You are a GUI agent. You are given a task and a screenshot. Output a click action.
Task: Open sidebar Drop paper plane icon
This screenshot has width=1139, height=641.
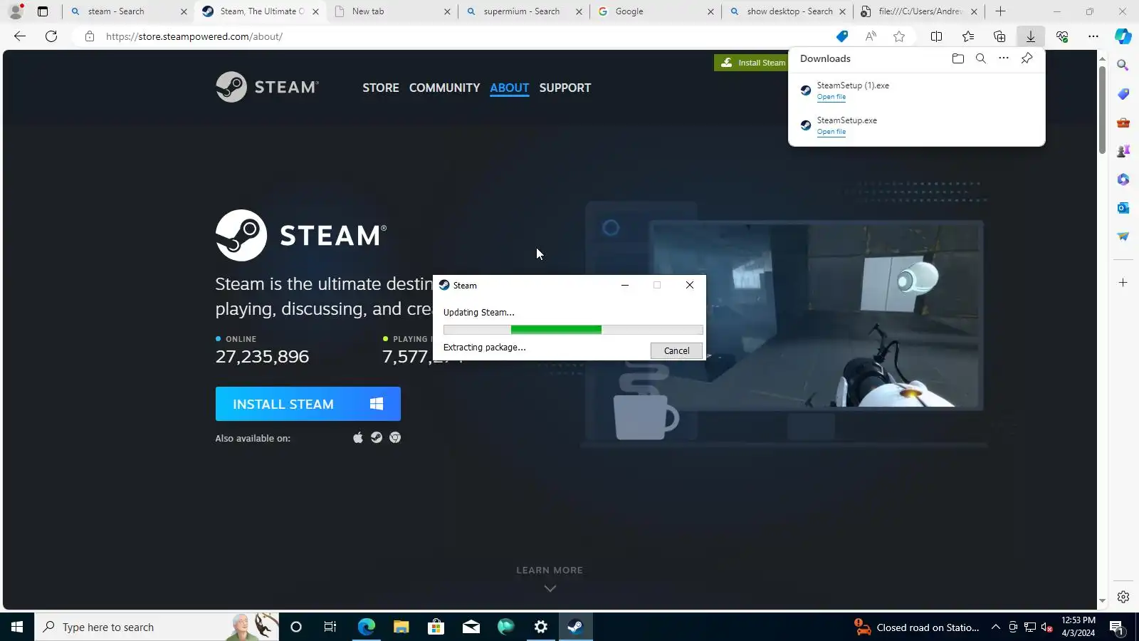[x=1123, y=236]
